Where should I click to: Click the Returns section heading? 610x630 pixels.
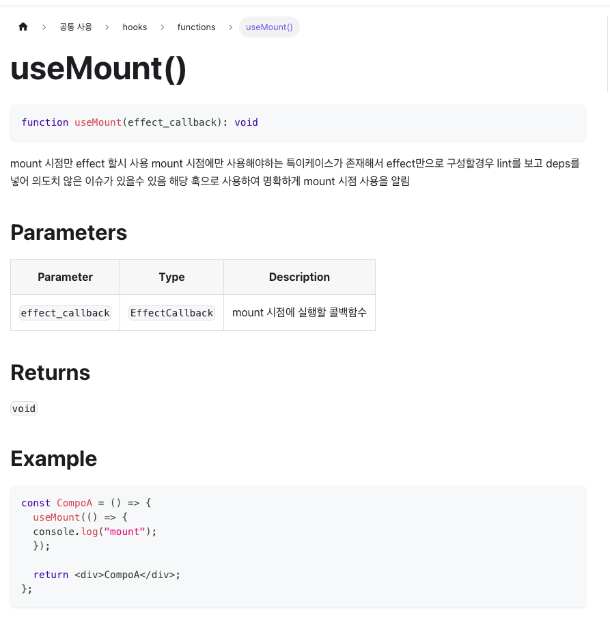(50, 373)
